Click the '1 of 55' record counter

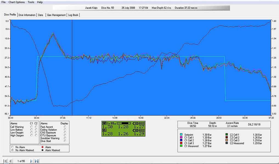(21, 161)
